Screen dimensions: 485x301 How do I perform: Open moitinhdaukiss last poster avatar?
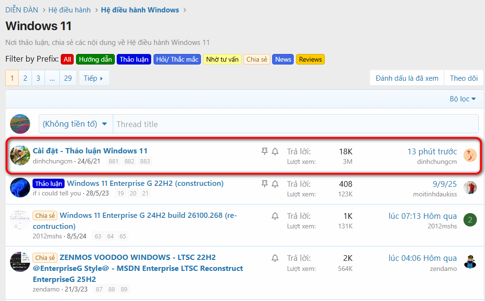[470, 188]
